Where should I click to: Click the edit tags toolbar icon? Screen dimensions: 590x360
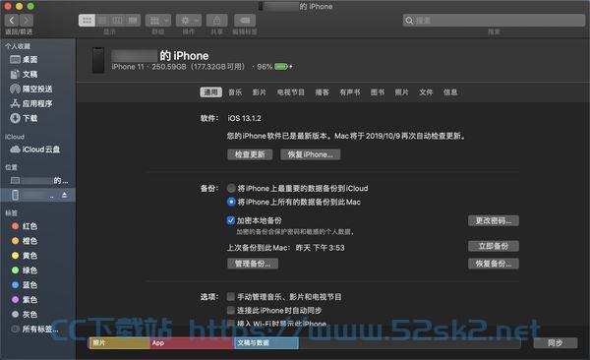pos(245,21)
